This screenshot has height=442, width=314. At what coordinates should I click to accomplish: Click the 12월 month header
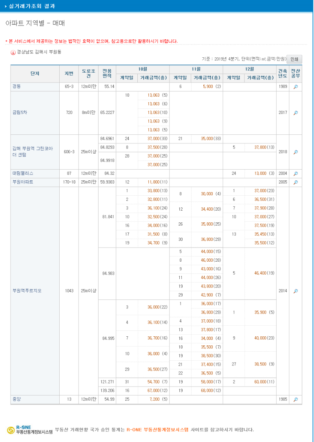pos(250,69)
